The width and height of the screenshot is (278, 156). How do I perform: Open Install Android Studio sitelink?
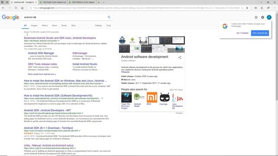[85, 64]
